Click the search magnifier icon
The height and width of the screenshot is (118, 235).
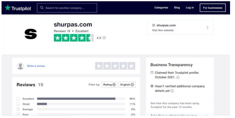click(x=42, y=8)
